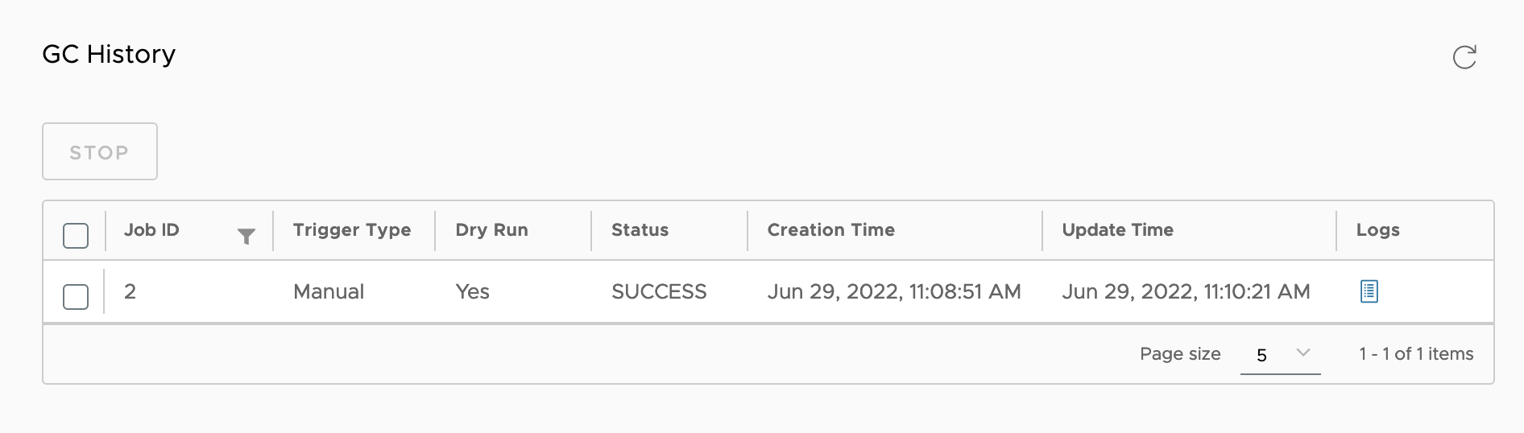Screen dimensions: 1524x433
Task: Sort by Creation Time column header
Action: pyautogui.click(x=830, y=230)
